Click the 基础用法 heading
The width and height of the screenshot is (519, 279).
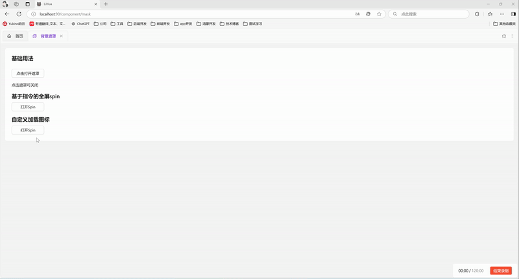click(23, 58)
